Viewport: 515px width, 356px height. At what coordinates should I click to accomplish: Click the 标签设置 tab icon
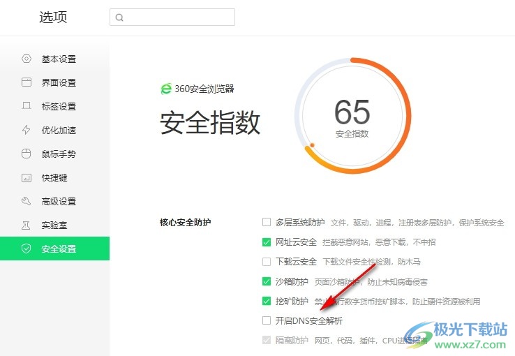[27, 105]
